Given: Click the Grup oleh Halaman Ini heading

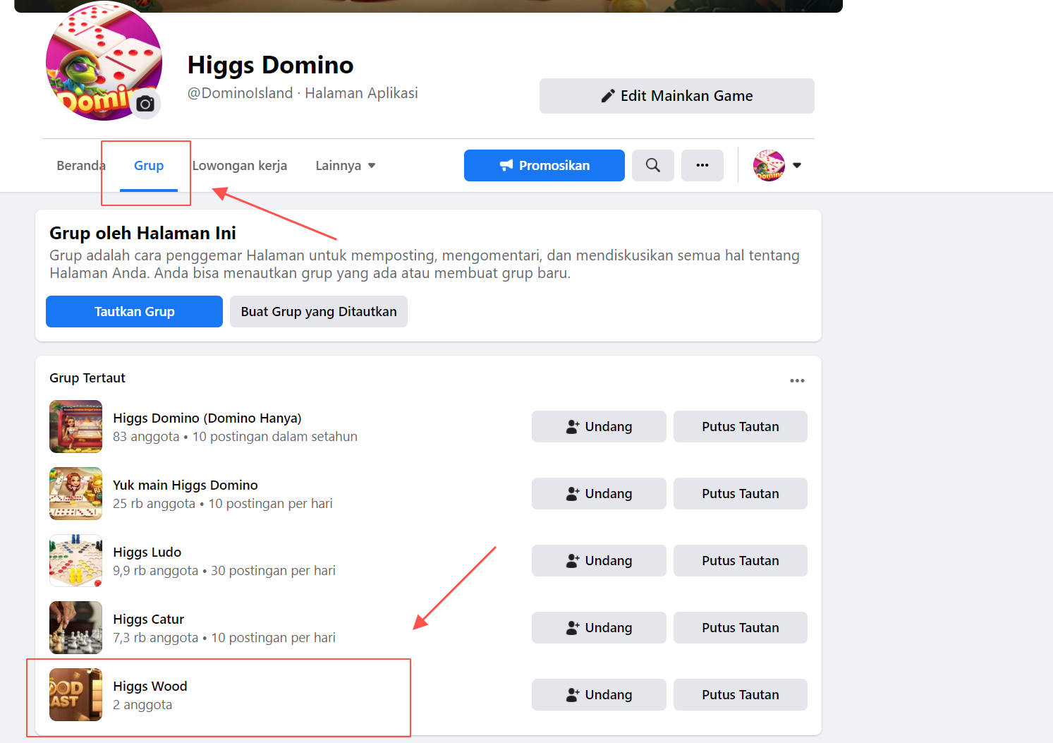Looking at the screenshot, I should point(142,233).
